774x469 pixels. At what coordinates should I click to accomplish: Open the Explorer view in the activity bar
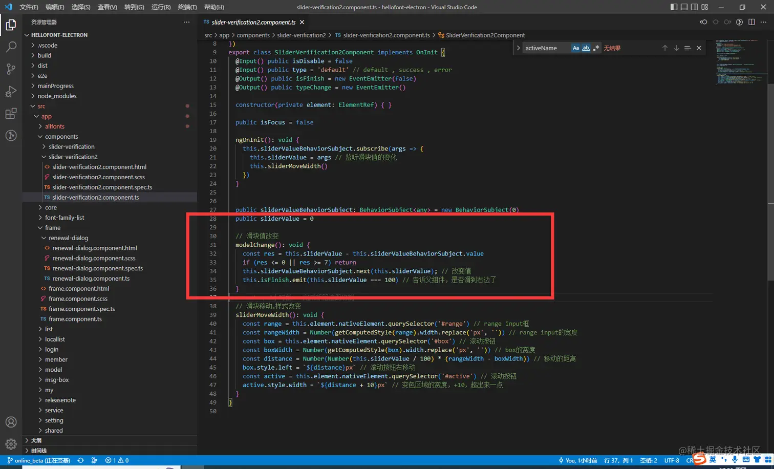tap(11, 25)
